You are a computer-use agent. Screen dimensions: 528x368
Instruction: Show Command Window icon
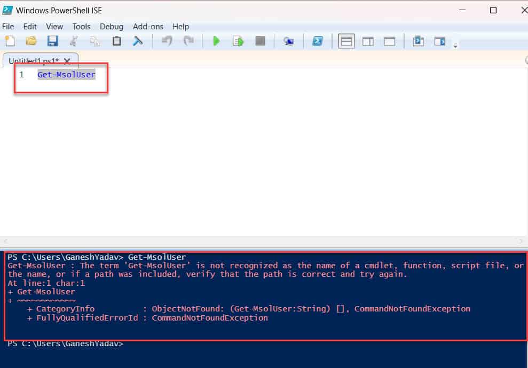pyautogui.click(x=418, y=41)
